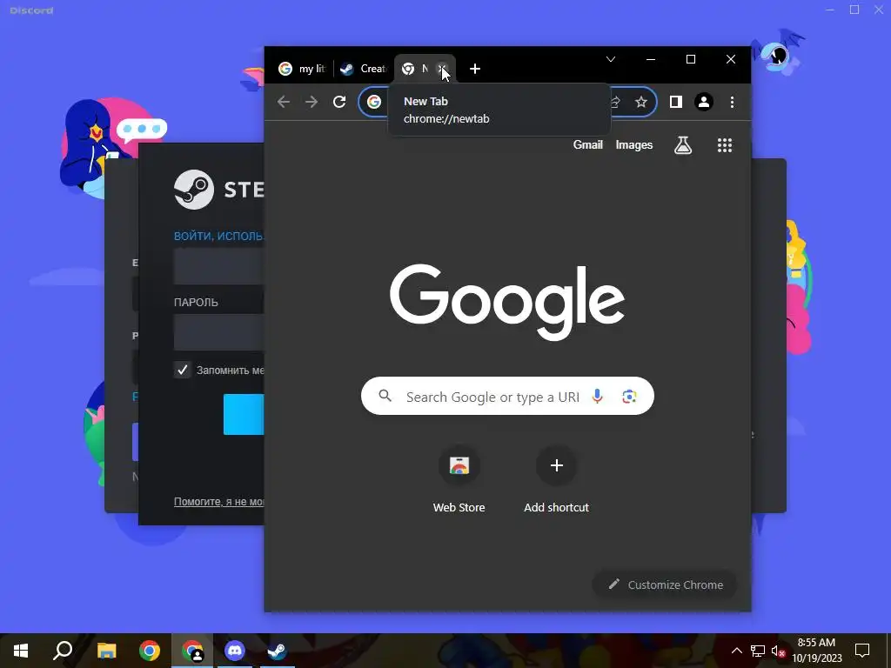
Task: Open the Chrome three-dot menu
Action: pos(732,103)
